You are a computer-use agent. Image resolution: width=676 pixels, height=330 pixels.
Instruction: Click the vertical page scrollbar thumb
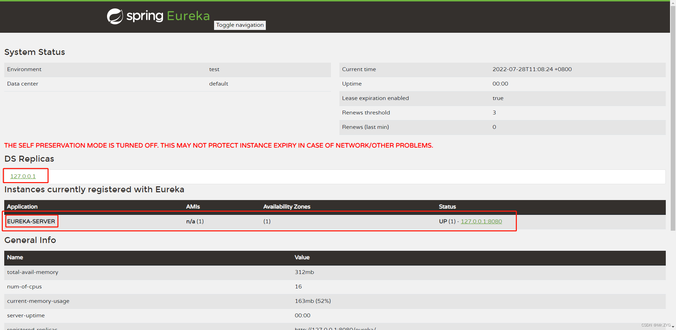(x=673, y=118)
